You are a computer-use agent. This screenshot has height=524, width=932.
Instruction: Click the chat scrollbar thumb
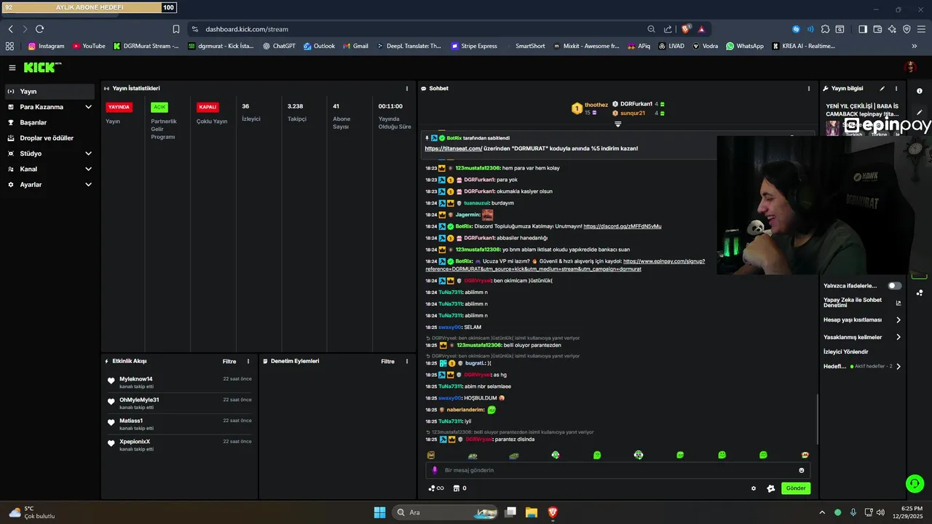pos(818,419)
